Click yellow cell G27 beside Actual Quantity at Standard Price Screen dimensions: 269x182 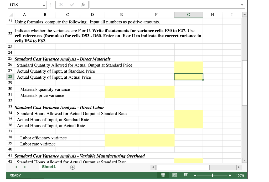point(189,71)
